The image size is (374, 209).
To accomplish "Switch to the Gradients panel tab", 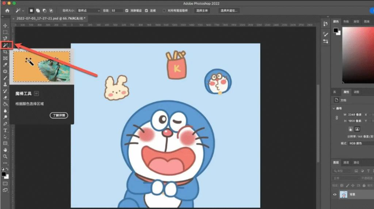I will point(356,21).
